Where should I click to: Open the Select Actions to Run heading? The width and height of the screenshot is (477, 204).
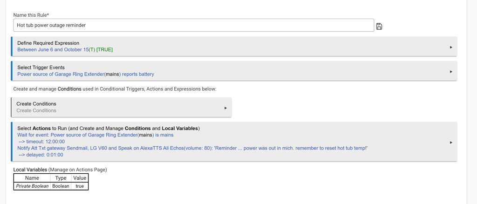pyautogui.click(x=108, y=128)
